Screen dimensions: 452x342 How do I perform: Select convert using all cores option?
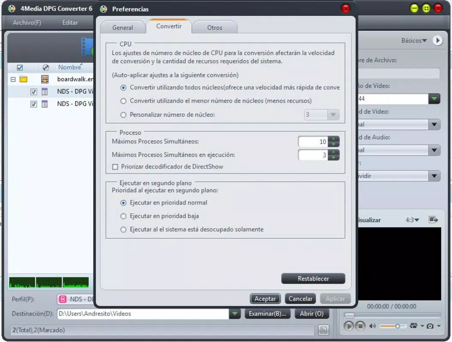[123, 88]
